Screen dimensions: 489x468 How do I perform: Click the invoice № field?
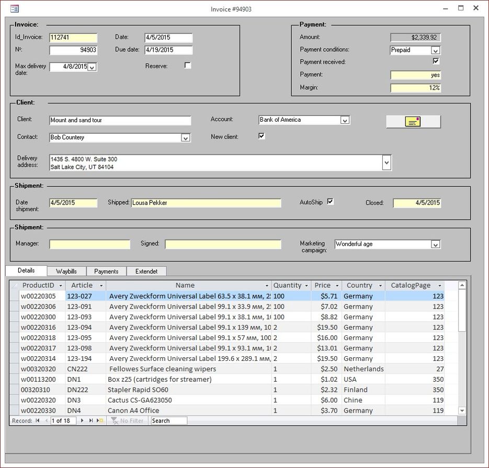pos(73,50)
